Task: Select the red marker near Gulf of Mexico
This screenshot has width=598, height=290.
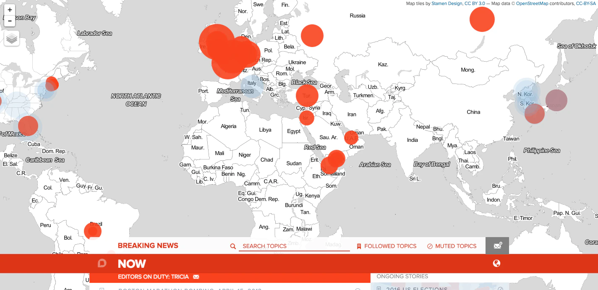Action: pos(28,125)
